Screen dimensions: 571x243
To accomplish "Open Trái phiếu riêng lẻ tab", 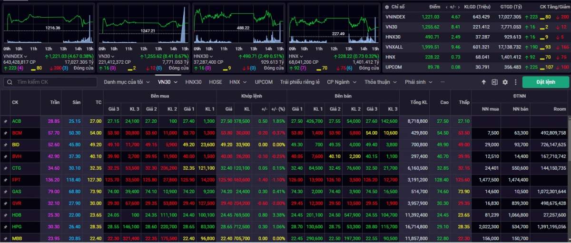I will click(300, 82).
